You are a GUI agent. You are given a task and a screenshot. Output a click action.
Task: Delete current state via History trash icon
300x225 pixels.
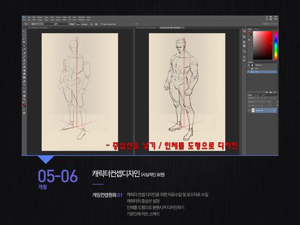tap(275, 92)
